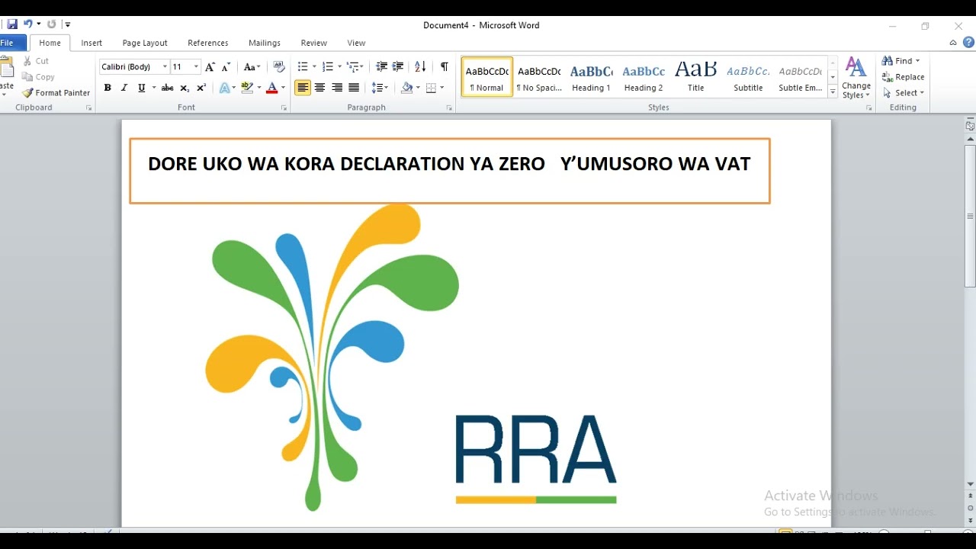976x549 pixels.
Task: Switch to the View tab
Action: click(x=356, y=43)
